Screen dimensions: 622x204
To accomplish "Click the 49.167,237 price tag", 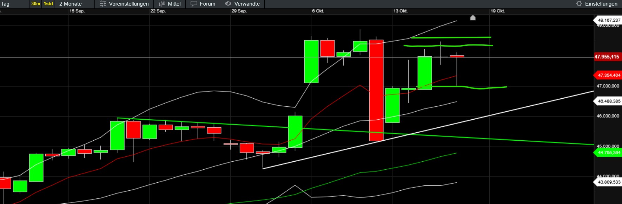I will tap(607, 20).
